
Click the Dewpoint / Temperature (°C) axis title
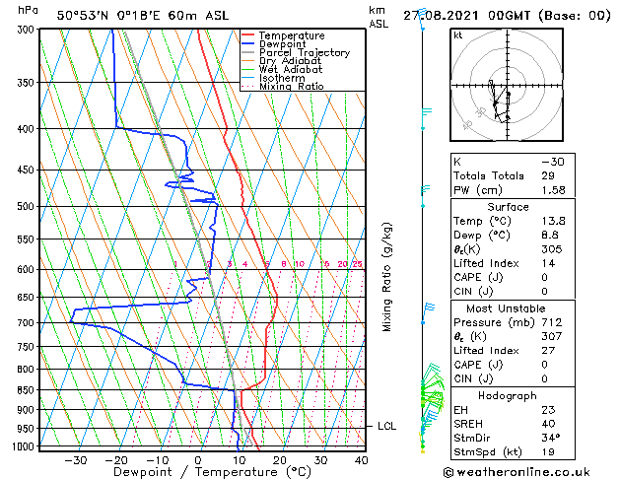tap(212, 472)
